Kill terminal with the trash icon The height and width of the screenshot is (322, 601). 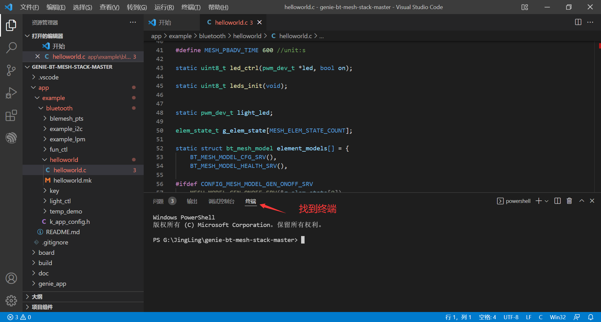click(569, 201)
